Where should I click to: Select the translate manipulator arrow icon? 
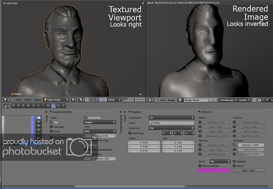[97, 100]
